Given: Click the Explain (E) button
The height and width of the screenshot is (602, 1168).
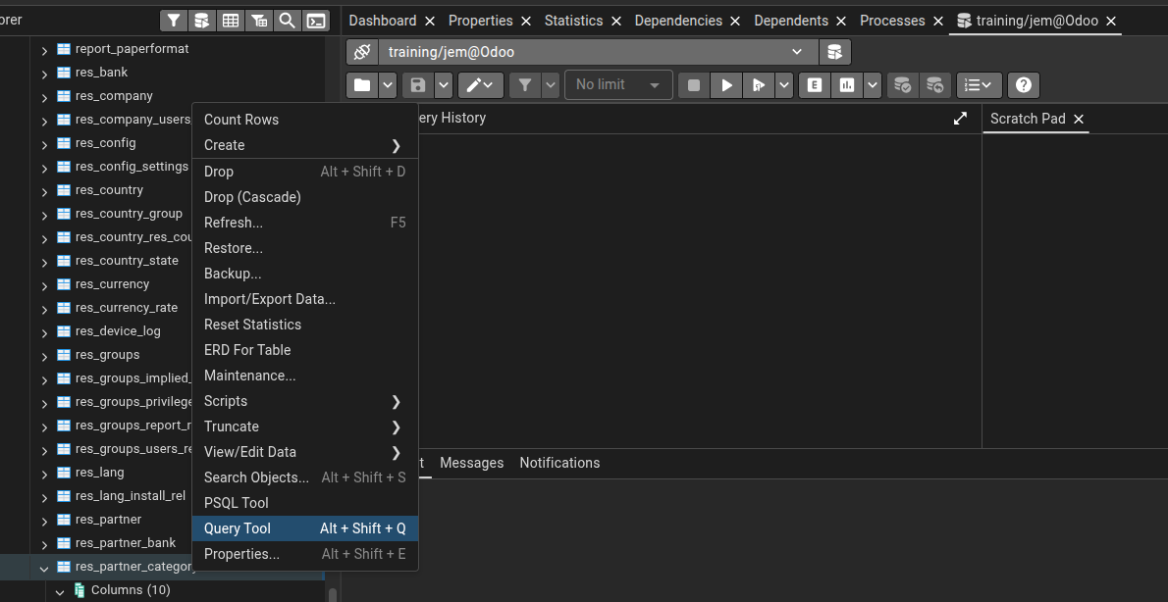Looking at the screenshot, I should [x=815, y=85].
